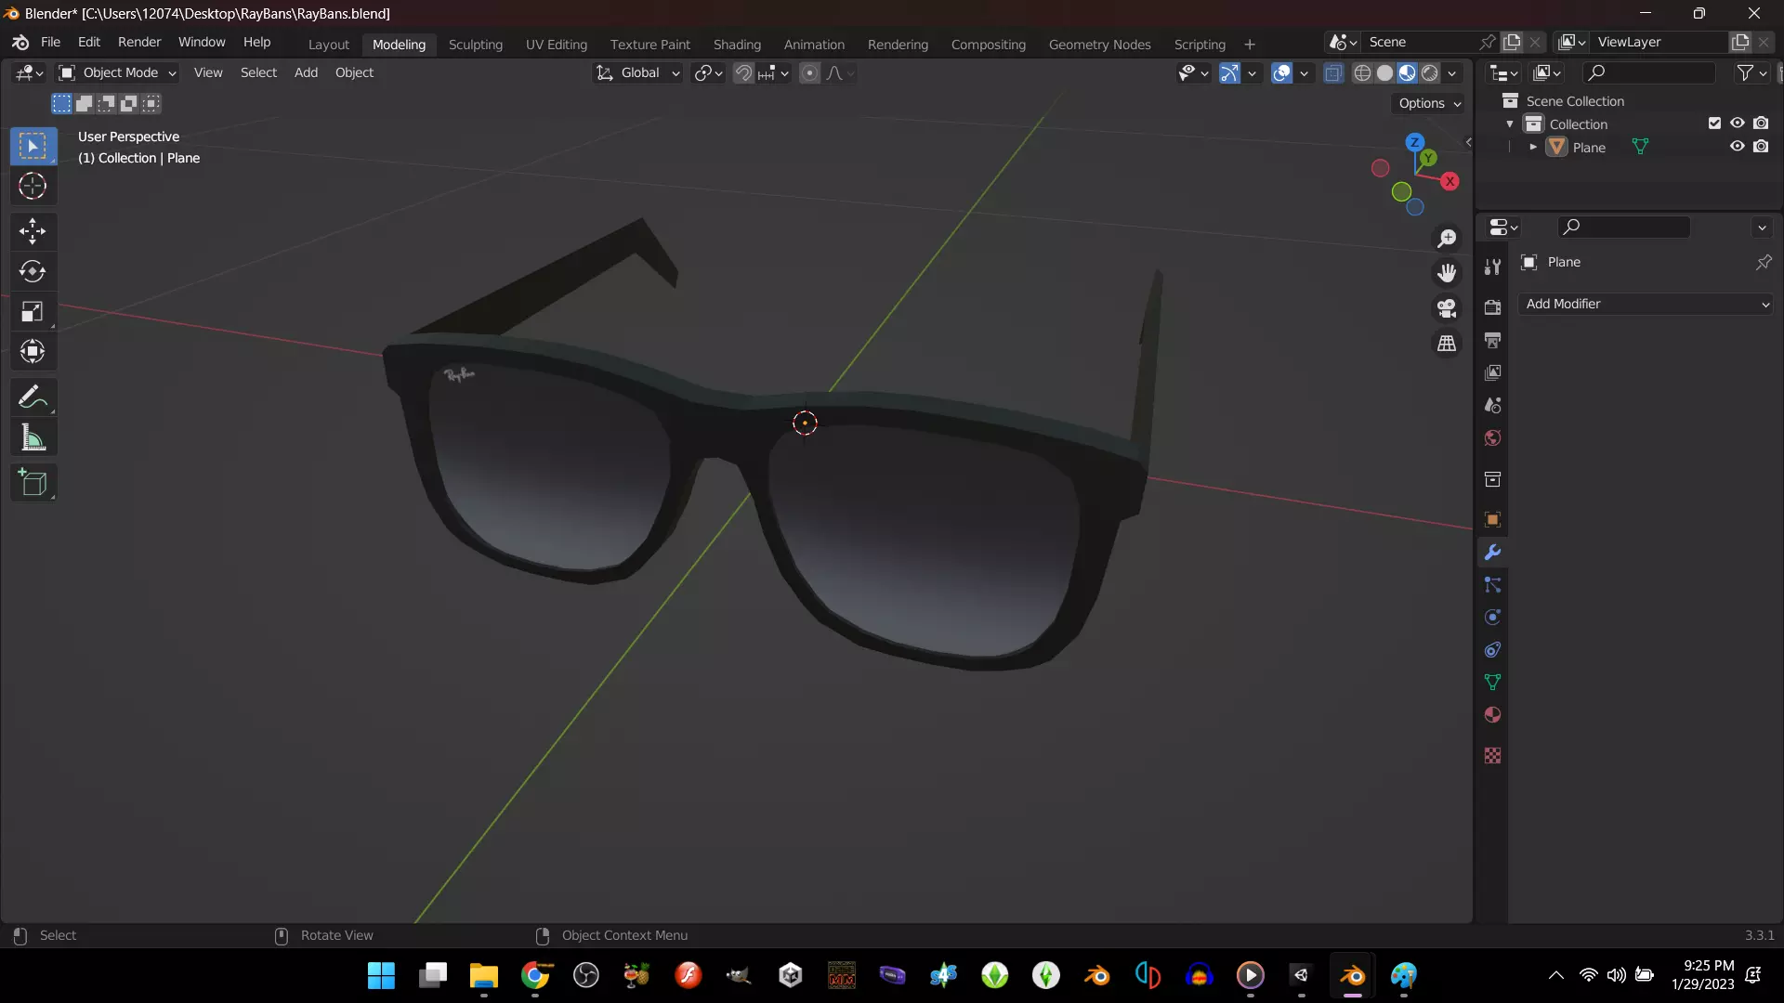Open Chrome from the Windows taskbar
The width and height of the screenshot is (1784, 1003).
click(535, 975)
